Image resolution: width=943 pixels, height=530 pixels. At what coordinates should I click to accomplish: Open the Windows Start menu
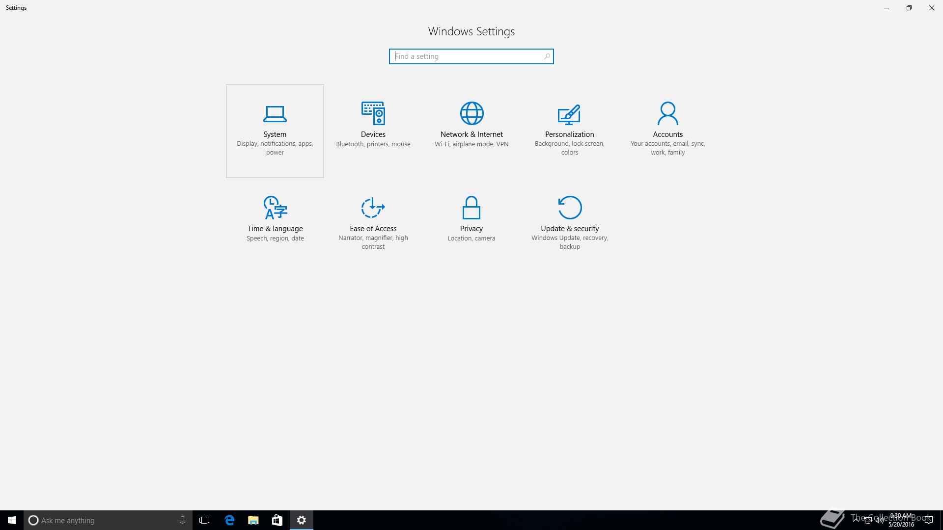(x=12, y=520)
